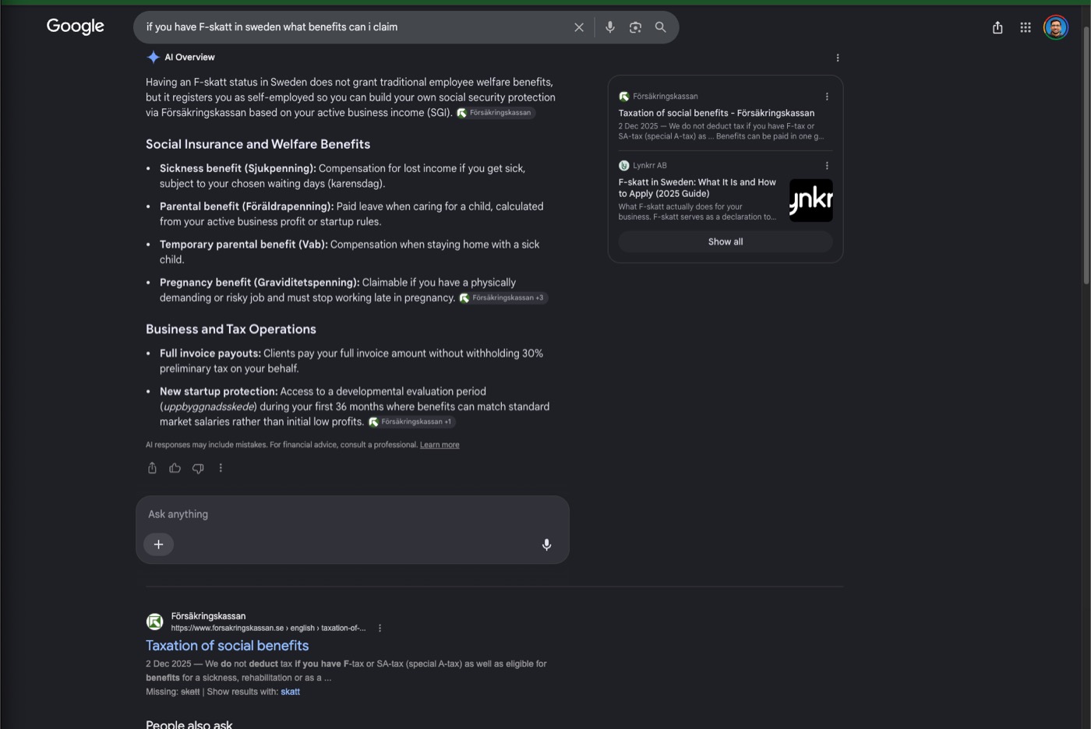Image resolution: width=1091 pixels, height=729 pixels.
Task: Open Google account profile avatar
Action: (1056, 27)
